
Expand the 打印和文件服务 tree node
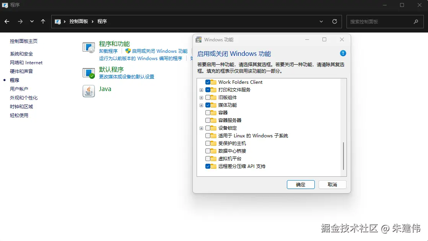[x=202, y=90]
